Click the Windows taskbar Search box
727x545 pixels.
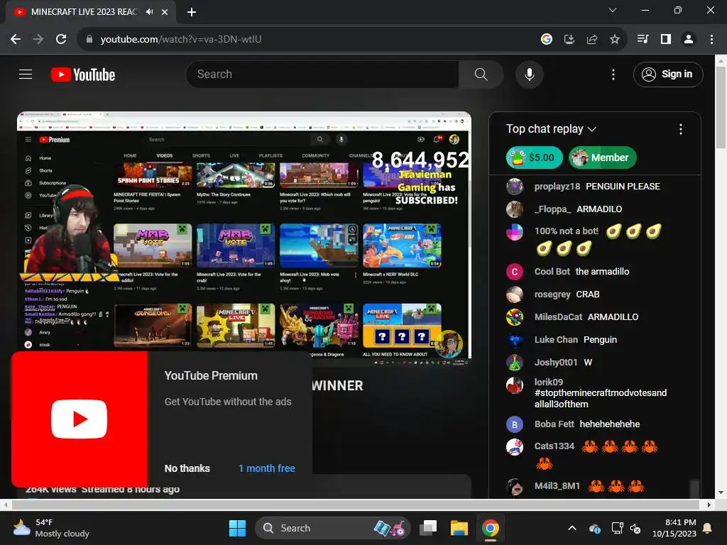click(x=332, y=528)
